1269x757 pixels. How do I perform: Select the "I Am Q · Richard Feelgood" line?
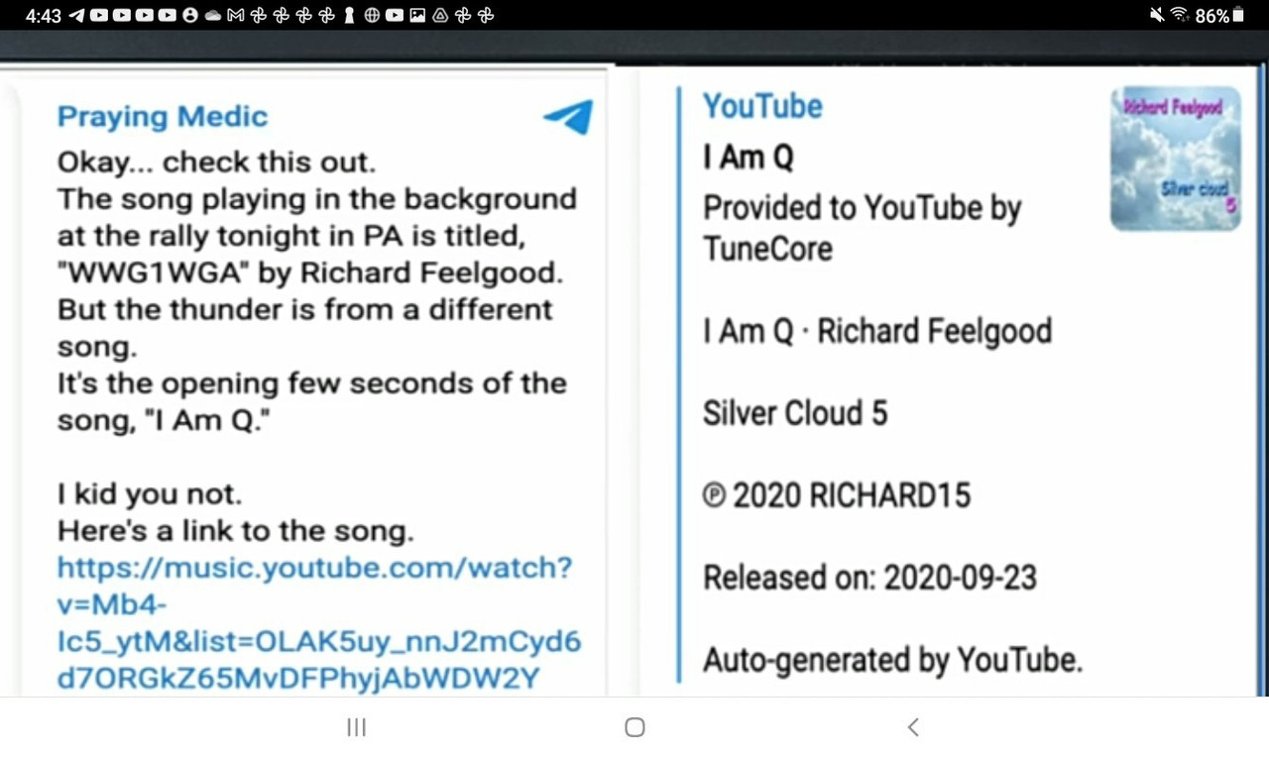pyautogui.click(x=877, y=331)
